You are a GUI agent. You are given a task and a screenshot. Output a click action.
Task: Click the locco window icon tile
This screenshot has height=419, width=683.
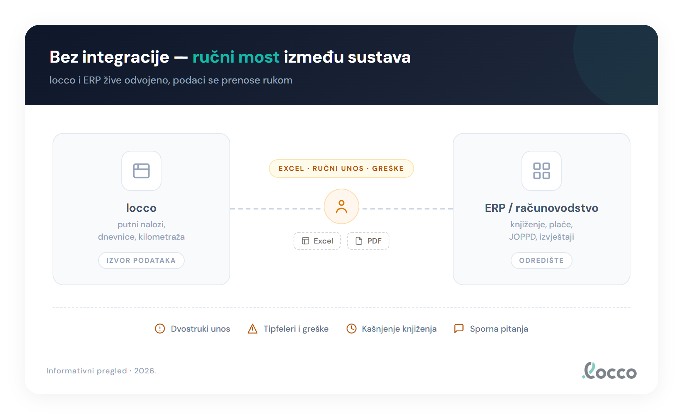(x=141, y=171)
